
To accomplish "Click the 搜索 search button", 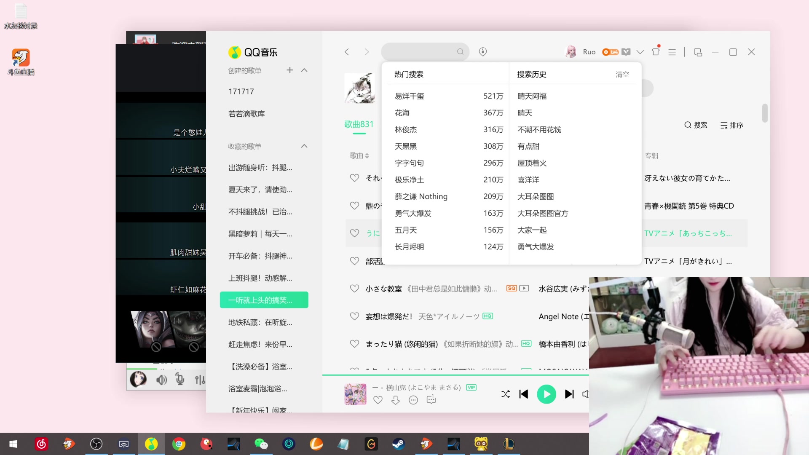I will [x=696, y=125].
